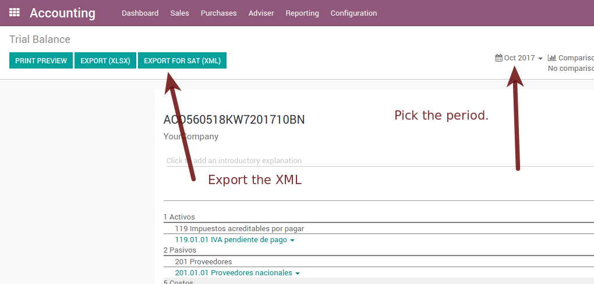
Task: Open the Purchases menu
Action: 218,13
